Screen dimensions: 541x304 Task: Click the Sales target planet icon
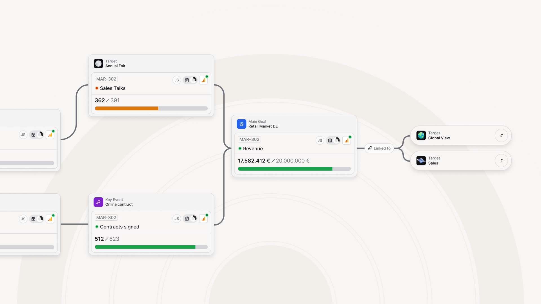(421, 161)
